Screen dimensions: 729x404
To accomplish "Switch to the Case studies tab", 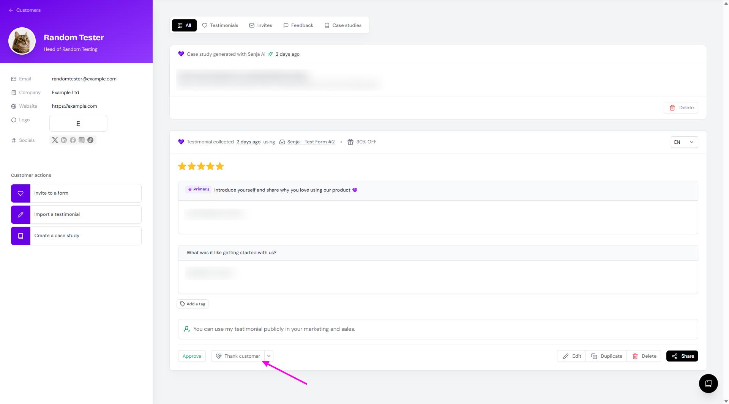I will pos(343,25).
